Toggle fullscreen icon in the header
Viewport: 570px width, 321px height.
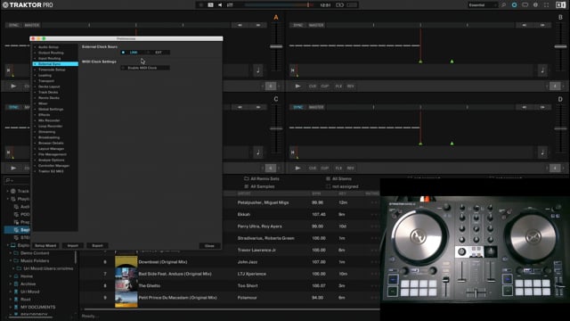pos(546,5)
